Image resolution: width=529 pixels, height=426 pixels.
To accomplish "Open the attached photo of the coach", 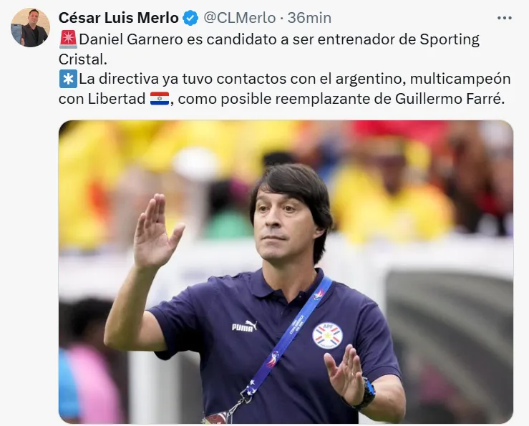I will pos(286,272).
